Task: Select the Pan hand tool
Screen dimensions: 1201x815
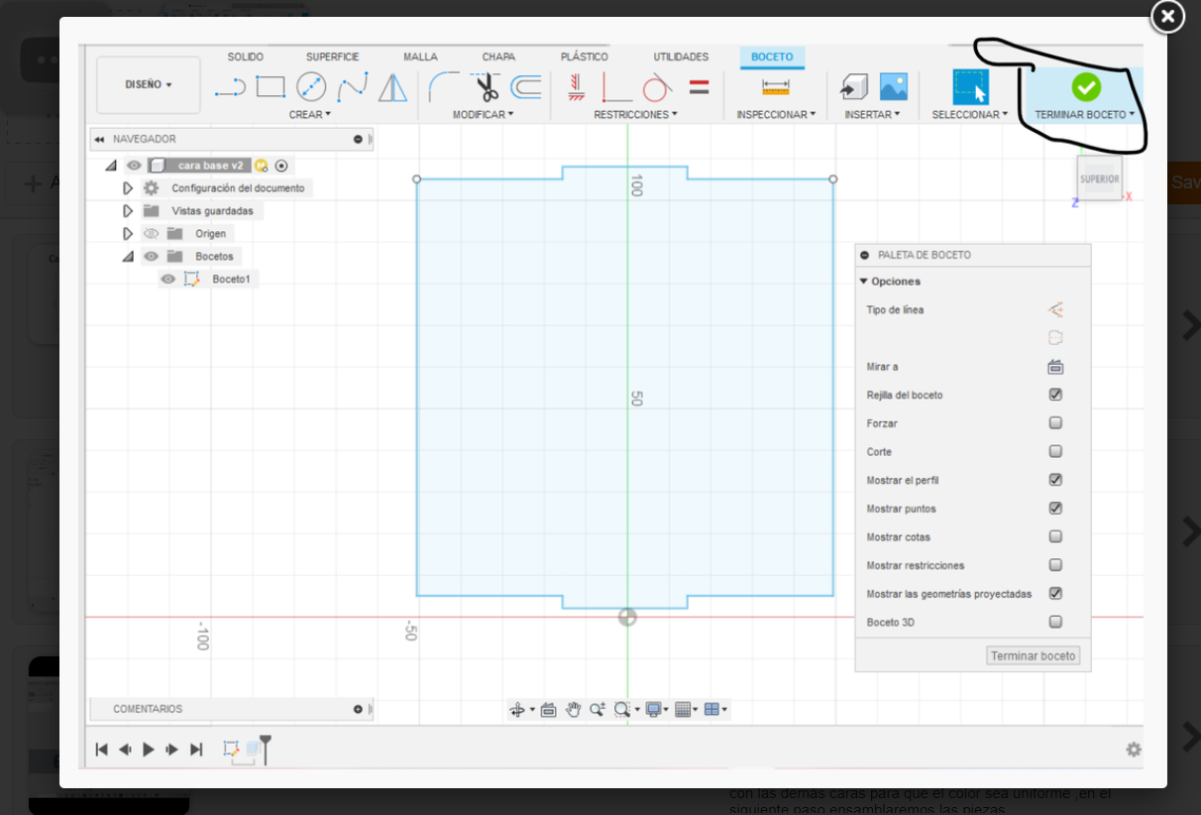Action: (573, 710)
